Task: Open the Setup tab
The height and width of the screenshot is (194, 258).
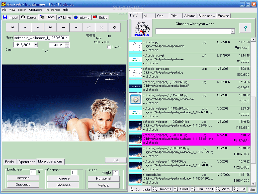Action: coord(100,17)
